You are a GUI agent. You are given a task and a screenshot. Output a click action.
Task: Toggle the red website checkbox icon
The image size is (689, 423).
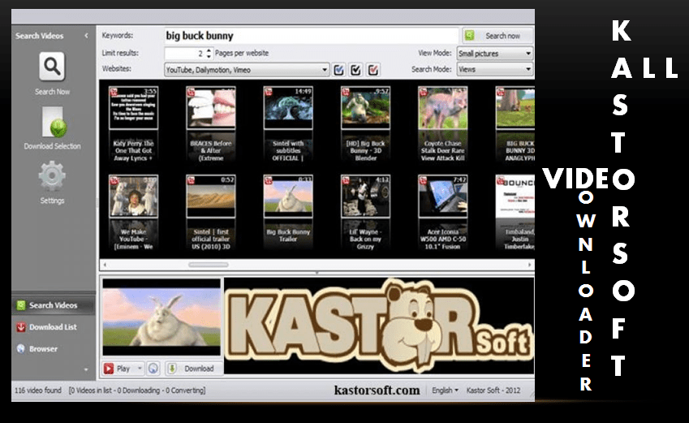(373, 70)
